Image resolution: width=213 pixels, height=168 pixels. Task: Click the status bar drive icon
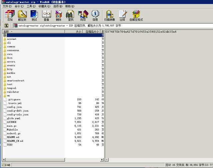(6, 165)
